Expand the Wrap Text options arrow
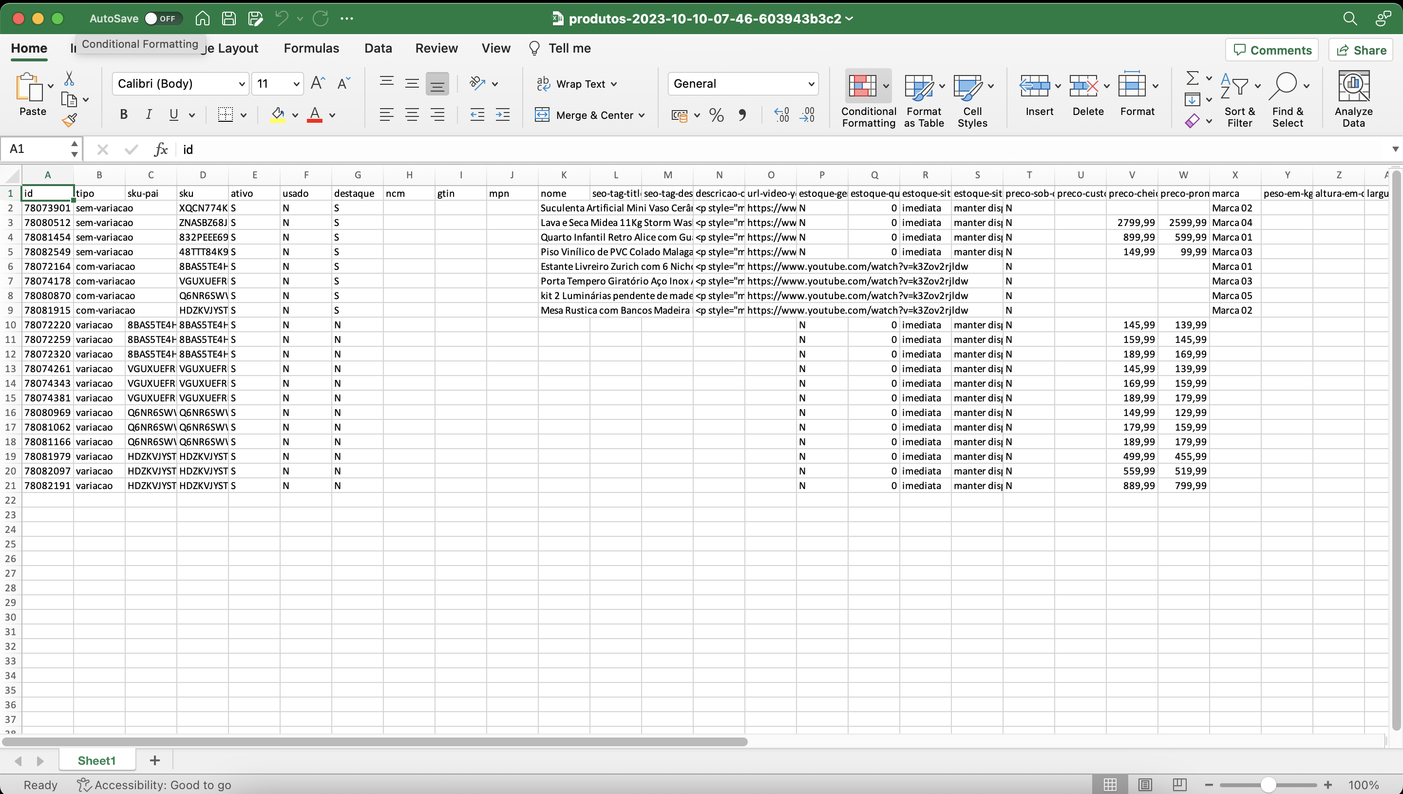Viewport: 1403px width, 794px height. (614, 84)
